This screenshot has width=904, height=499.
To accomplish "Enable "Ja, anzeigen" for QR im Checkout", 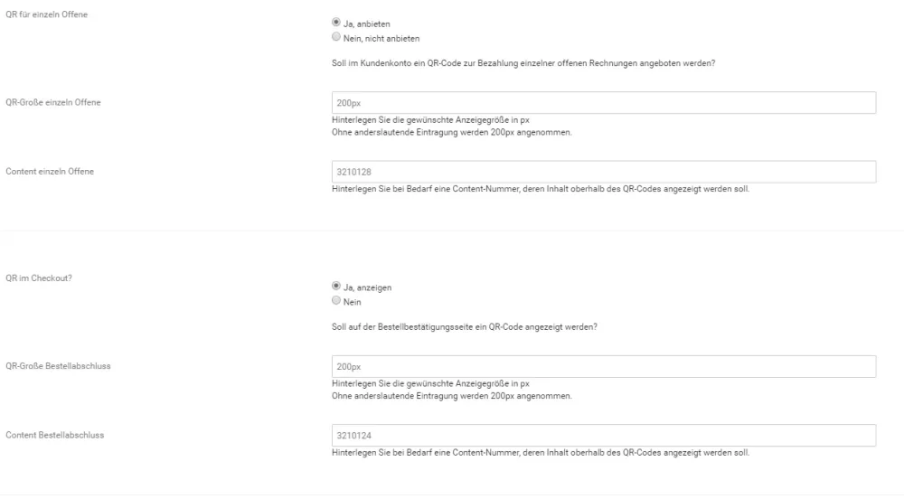I will [x=336, y=286].
